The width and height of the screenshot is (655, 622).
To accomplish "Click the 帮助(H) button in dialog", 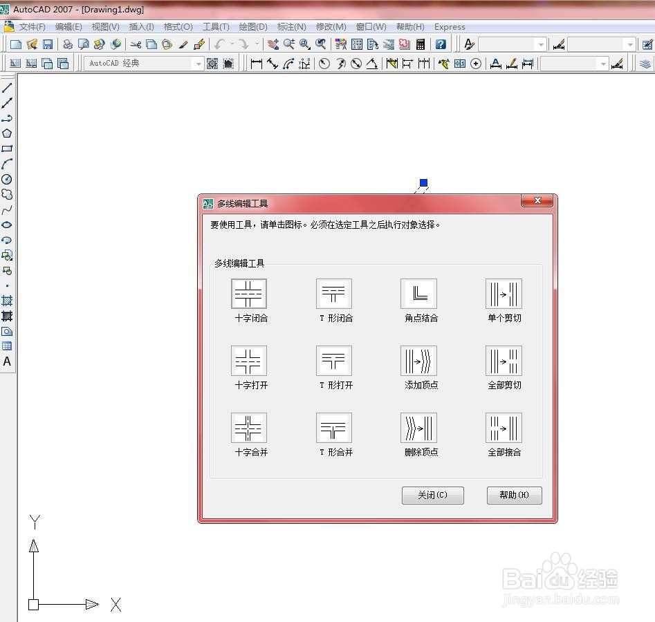I will click(514, 495).
